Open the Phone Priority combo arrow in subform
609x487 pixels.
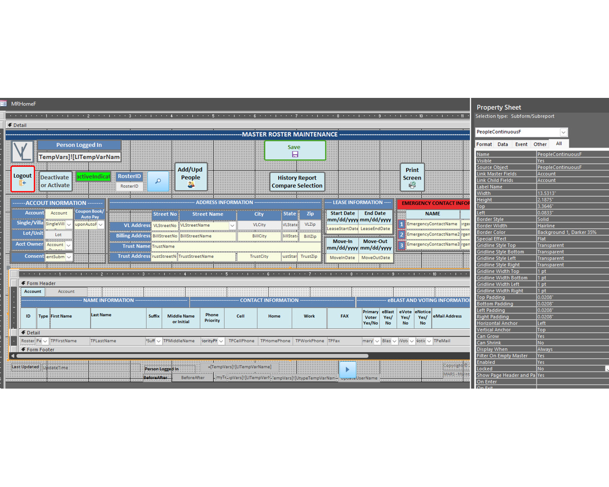click(x=221, y=341)
